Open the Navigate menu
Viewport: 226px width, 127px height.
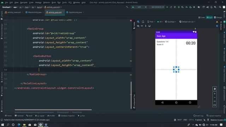[24, 2]
